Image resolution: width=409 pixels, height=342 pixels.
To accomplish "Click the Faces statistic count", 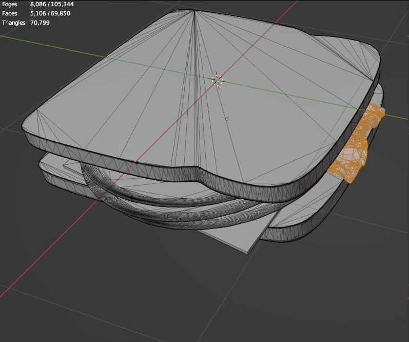I will pos(50,13).
